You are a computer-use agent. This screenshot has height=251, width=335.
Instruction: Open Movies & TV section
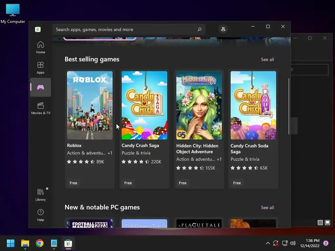point(40,109)
